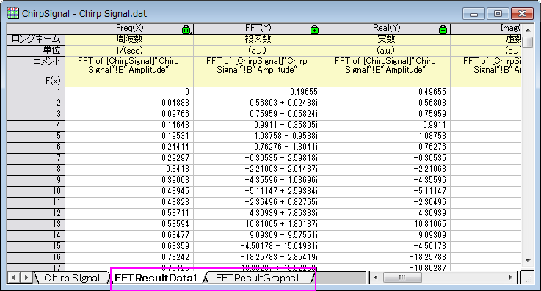The width and height of the screenshot is (541, 291).
Task: Click the green lock icon on FFT(Y) column
Action: click(x=314, y=29)
